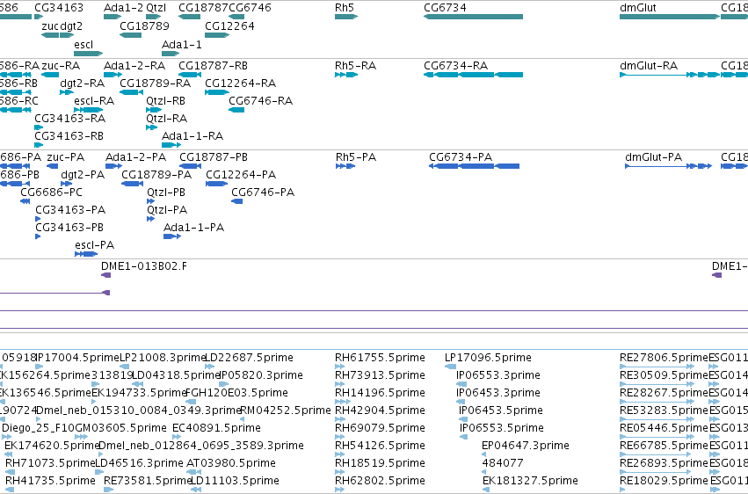
Task: Click the Ada1-1-RA transcript label
Action: click(x=192, y=136)
